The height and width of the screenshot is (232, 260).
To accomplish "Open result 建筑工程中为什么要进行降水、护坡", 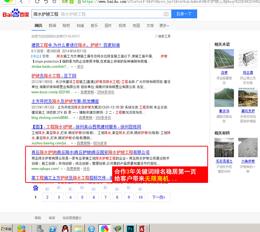I will point(76,45).
